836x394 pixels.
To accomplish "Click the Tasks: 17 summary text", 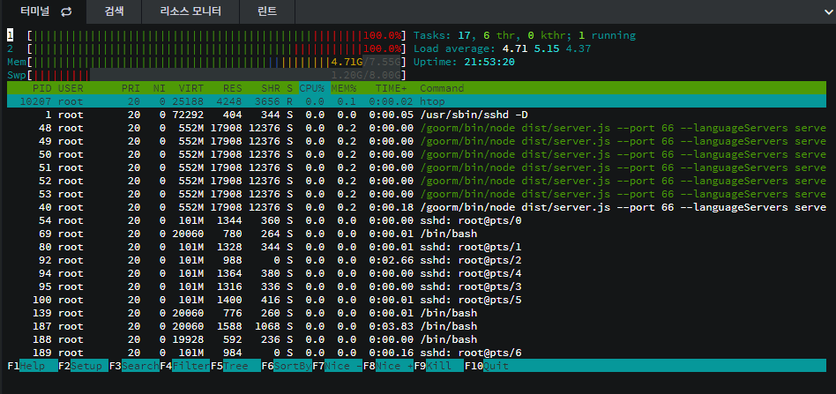I will [442, 36].
